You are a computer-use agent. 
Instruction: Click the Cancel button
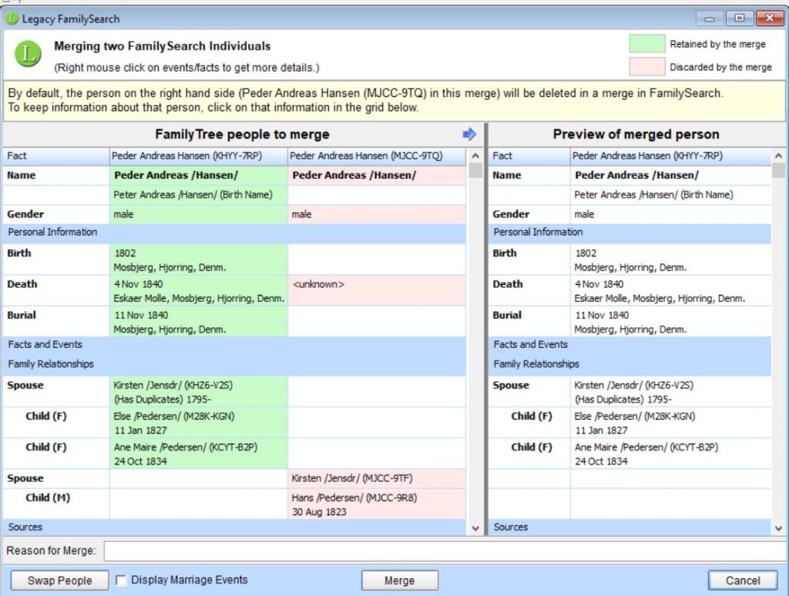point(743,581)
